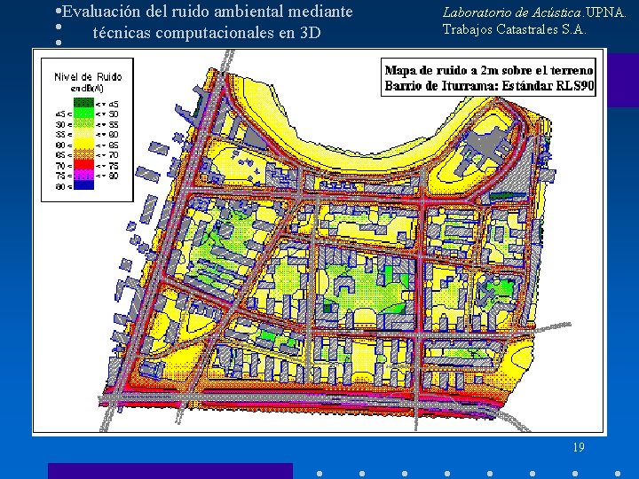Viewport: 639px width, 479px height.
Task: Click the yellow 60 to 65 legend swatch
Action: point(84,144)
